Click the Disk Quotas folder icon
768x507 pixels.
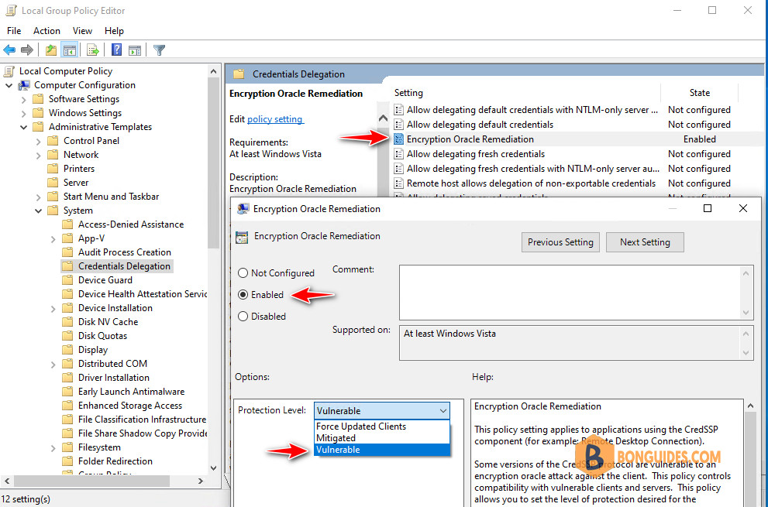[x=67, y=336]
